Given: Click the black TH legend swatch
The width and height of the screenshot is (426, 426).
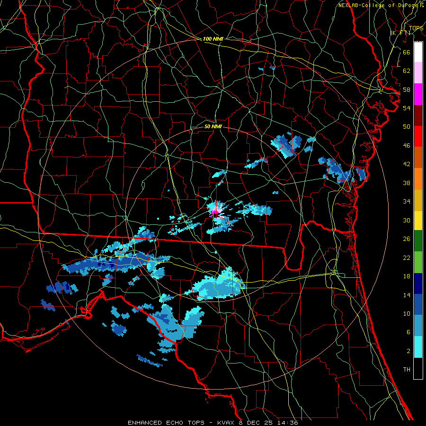Looking at the screenshot, I should (418, 368).
